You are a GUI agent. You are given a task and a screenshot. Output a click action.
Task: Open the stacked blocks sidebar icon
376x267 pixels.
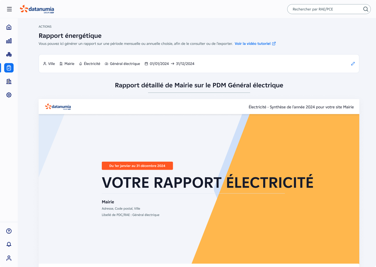pyautogui.click(x=9, y=54)
